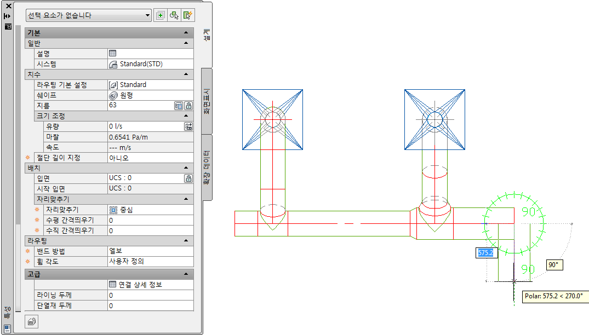Click the right square diffuser in drawing
This screenshot has width=589, height=335.
pos(434,120)
